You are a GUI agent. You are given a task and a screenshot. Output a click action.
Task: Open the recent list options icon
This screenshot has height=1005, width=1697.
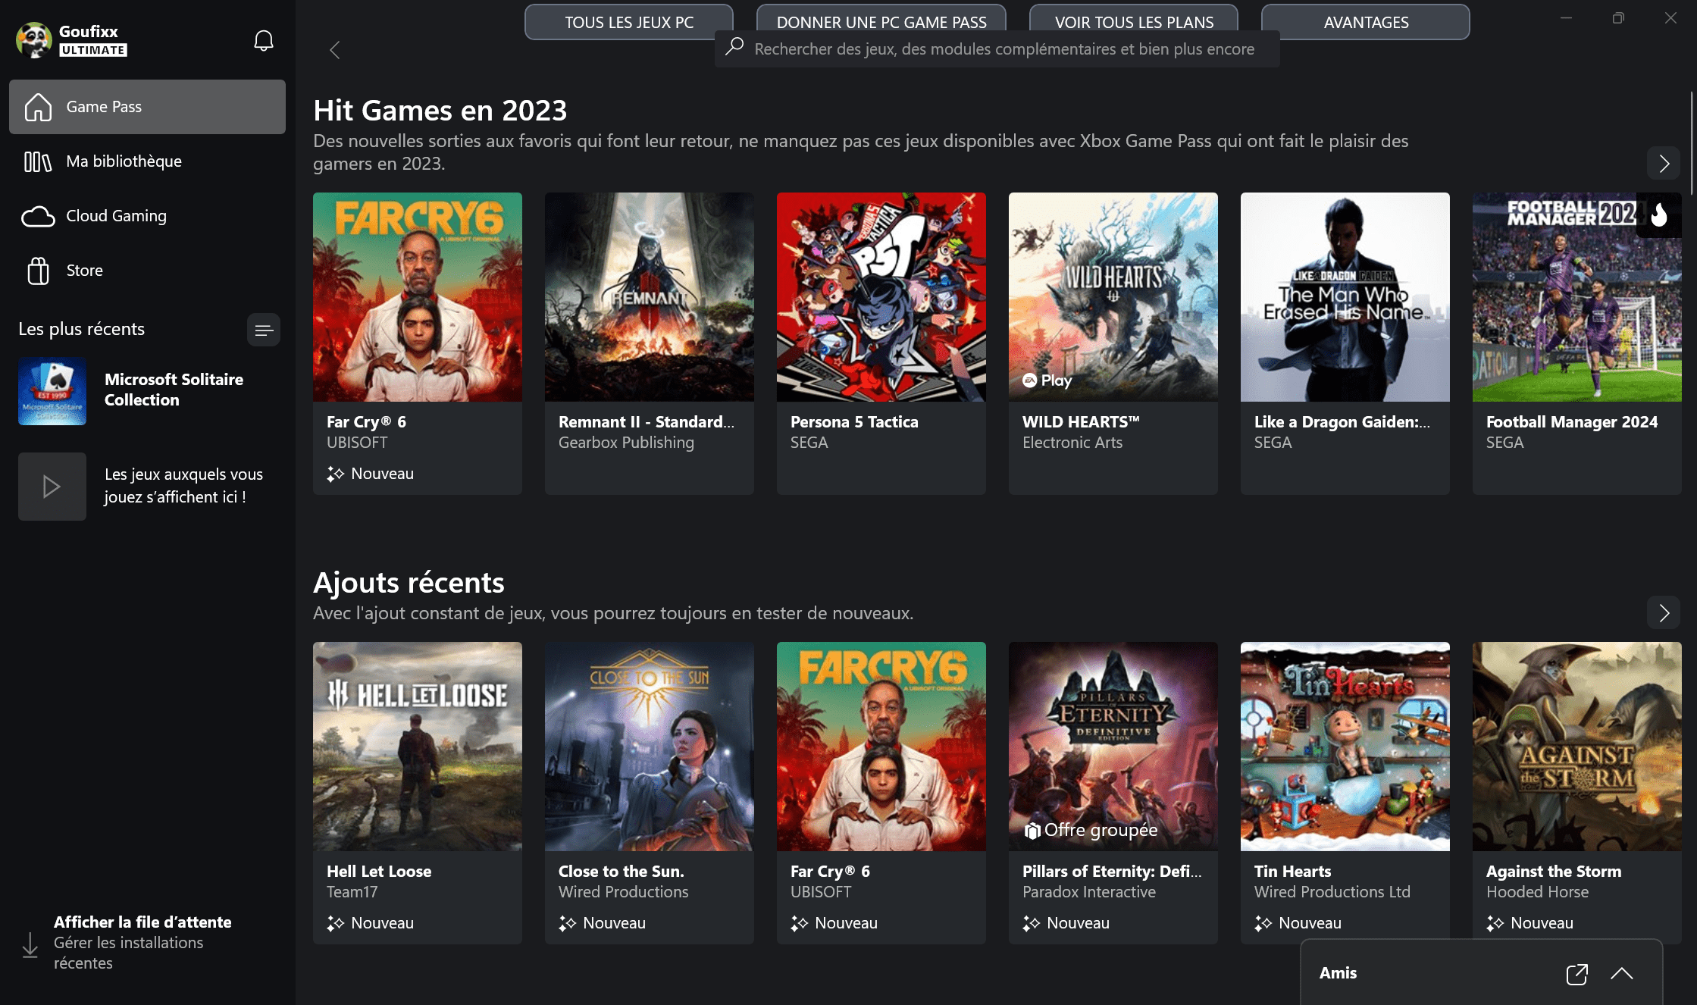point(263,330)
